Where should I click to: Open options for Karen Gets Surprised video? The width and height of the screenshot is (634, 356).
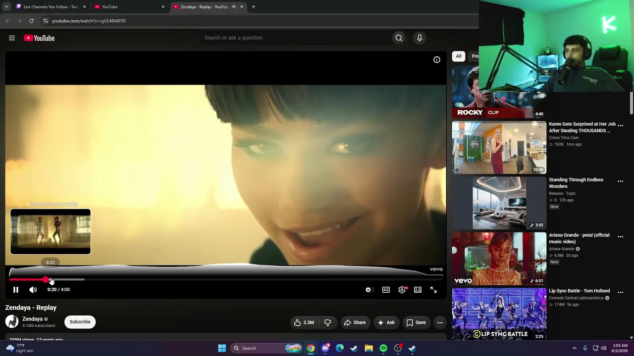pyautogui.click(x=620, y=126)
